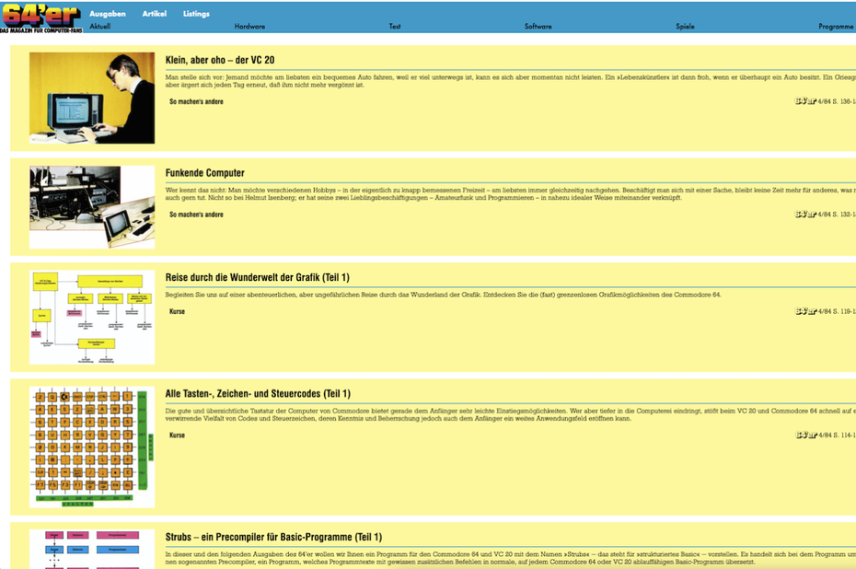Open the Artikel menu

click(x=155, y=14)
